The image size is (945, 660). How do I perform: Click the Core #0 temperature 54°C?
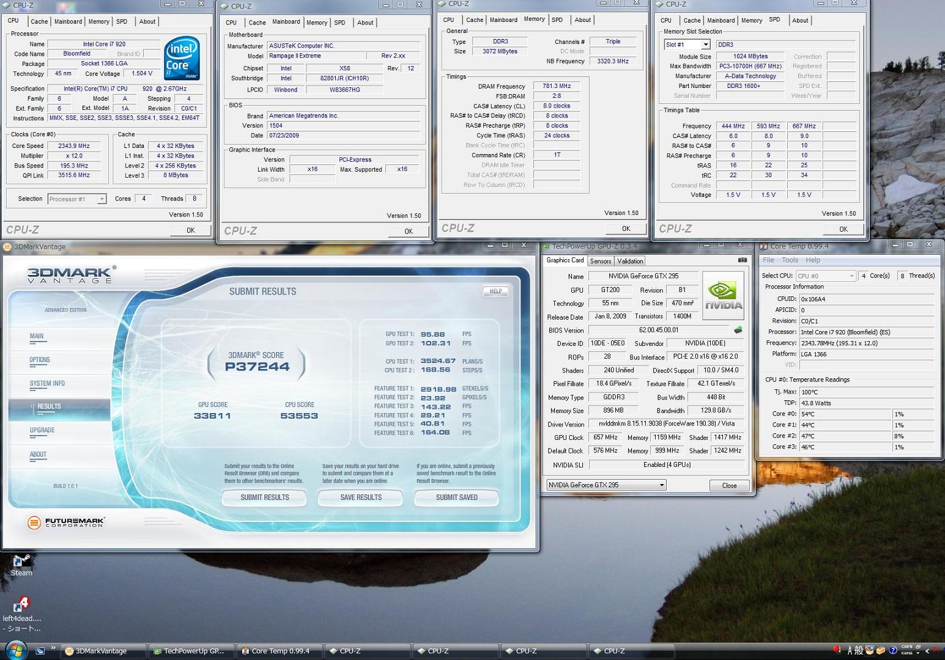(x=845, y=414)
